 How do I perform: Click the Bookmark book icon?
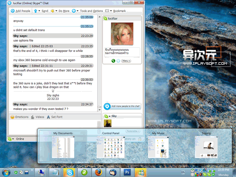click(x=107, y=11)
